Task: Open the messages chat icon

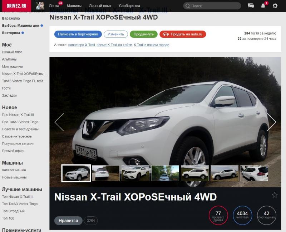Action: pyautogui.click(x=251, y=6)
